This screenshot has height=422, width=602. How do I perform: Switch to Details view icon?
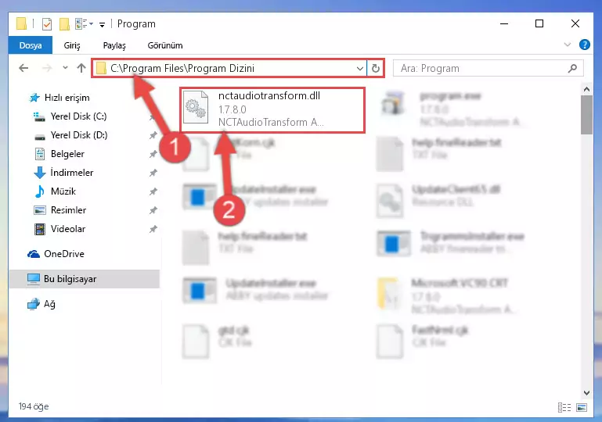click(x=564, y=407)
